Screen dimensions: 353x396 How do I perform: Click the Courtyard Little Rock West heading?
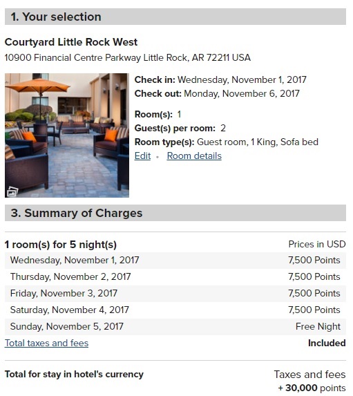pyautogui.click(x=71, y=42)
